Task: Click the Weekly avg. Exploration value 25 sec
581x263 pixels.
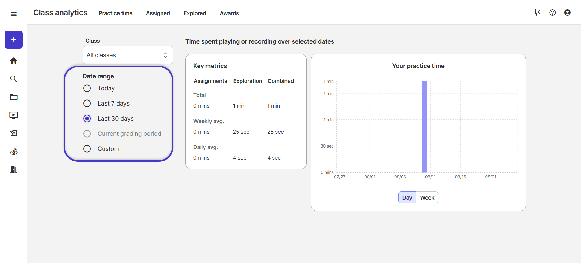Action: (241, 132)
